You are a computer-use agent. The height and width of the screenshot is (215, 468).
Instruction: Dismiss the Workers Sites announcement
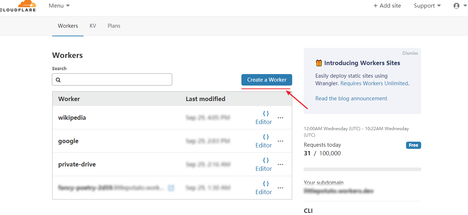click(410, 53)
